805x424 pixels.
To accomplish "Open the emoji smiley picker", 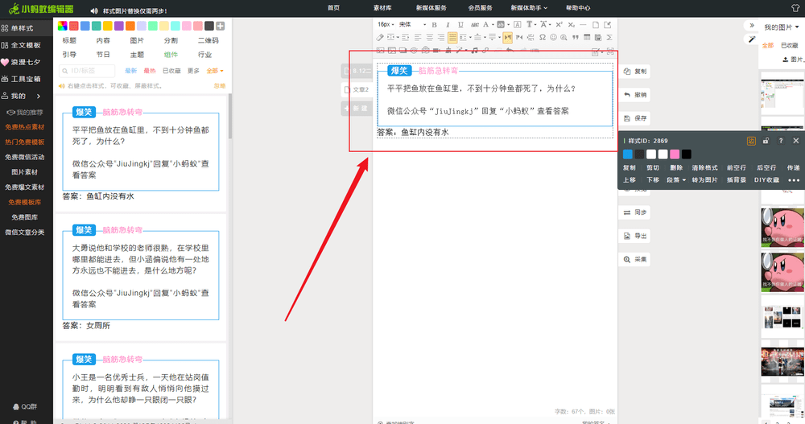I will [554, 38].
